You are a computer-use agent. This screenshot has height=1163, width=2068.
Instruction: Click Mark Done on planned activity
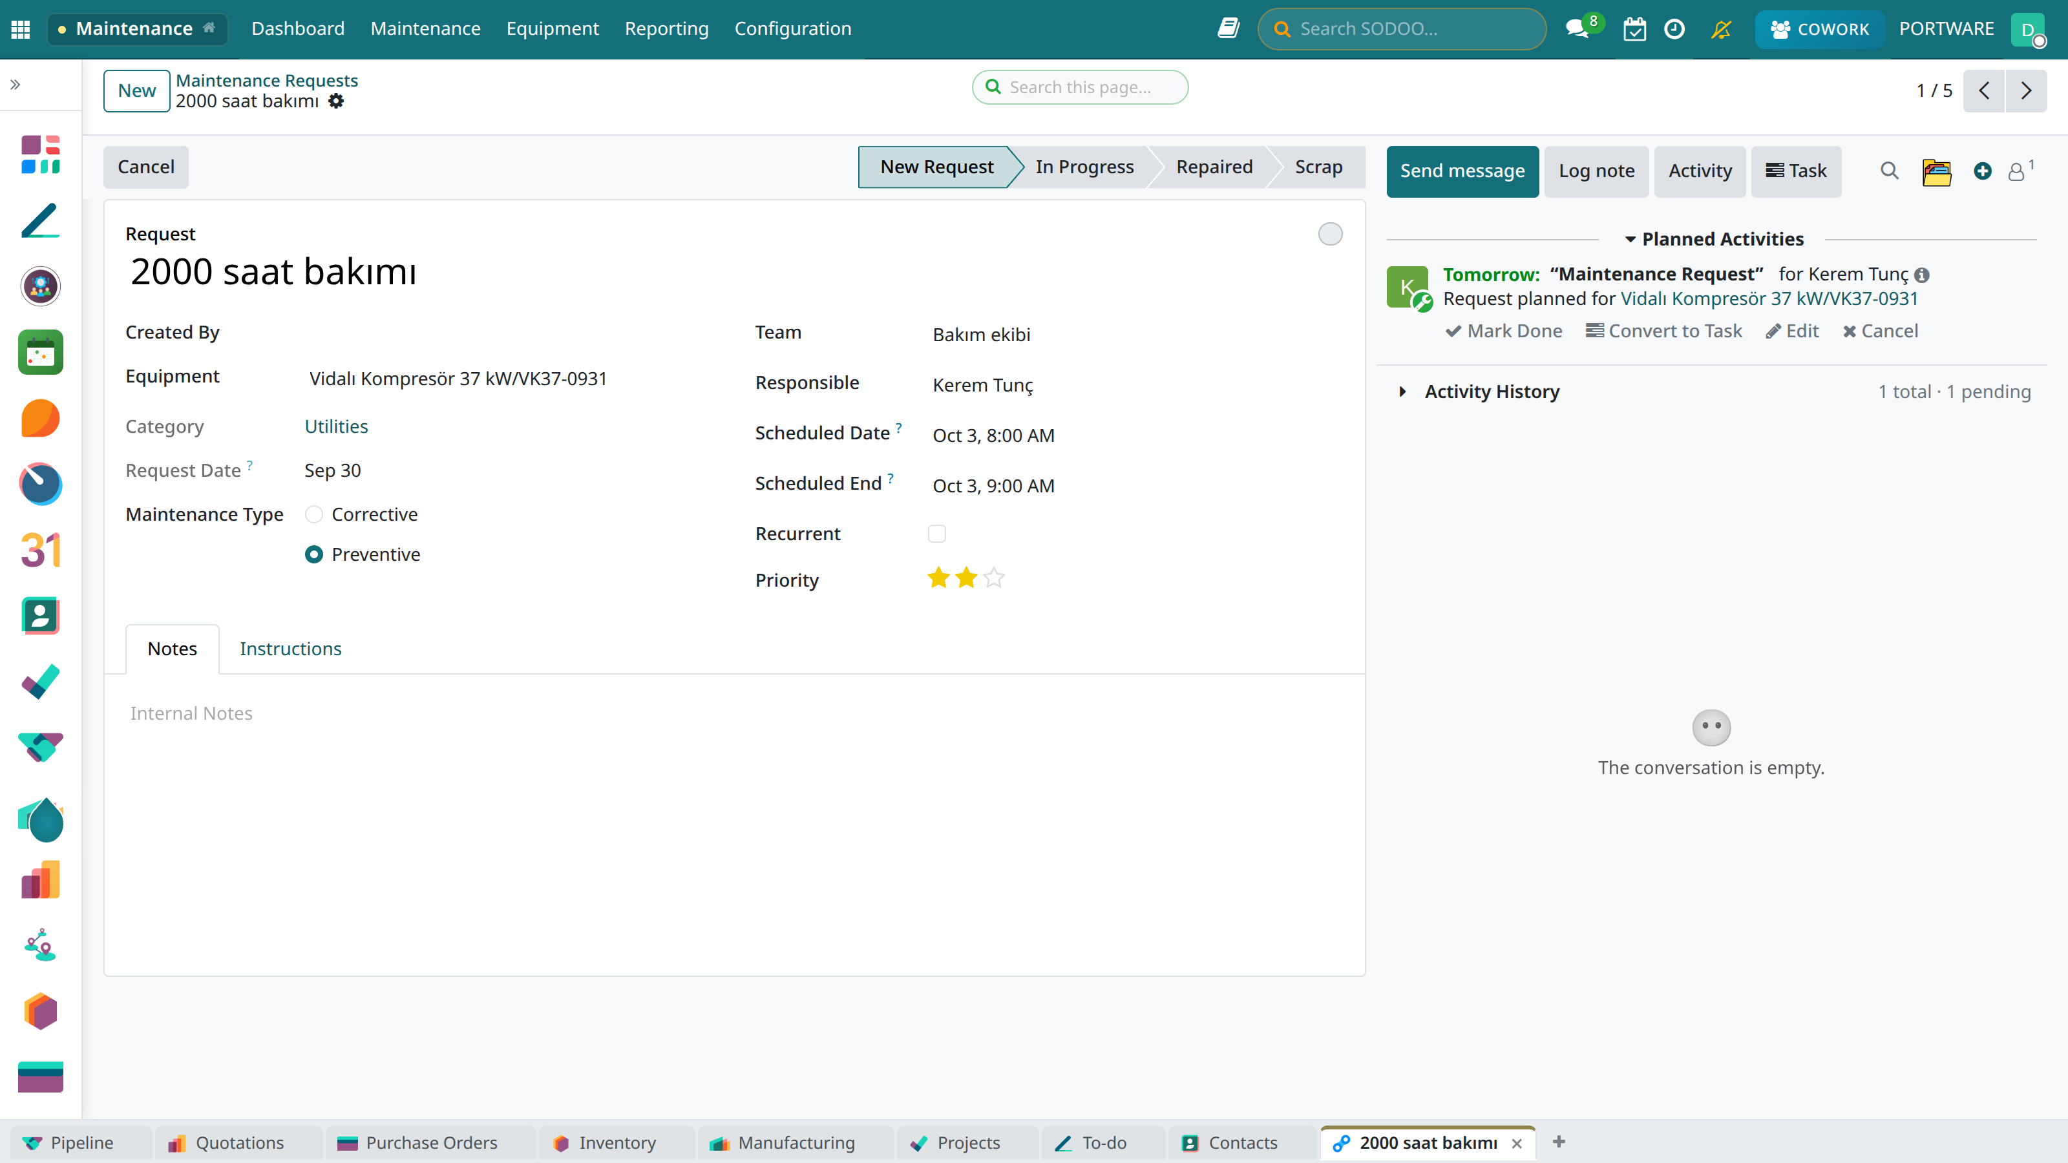pyautogui.click(x=1504, y=331)
